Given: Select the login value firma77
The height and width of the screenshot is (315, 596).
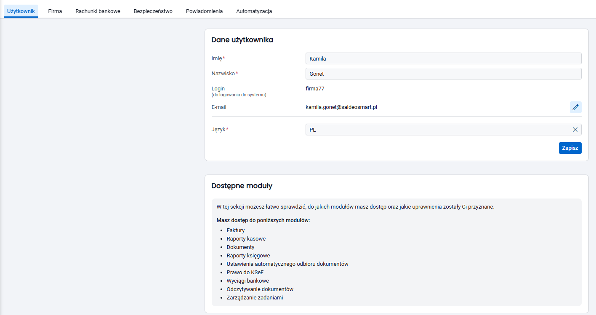Looking at the screenshot, I should (315, 89).
